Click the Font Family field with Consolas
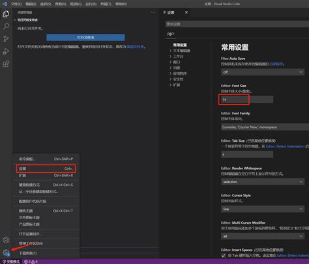The image size is (309, 264). click(x=265, y=127)
